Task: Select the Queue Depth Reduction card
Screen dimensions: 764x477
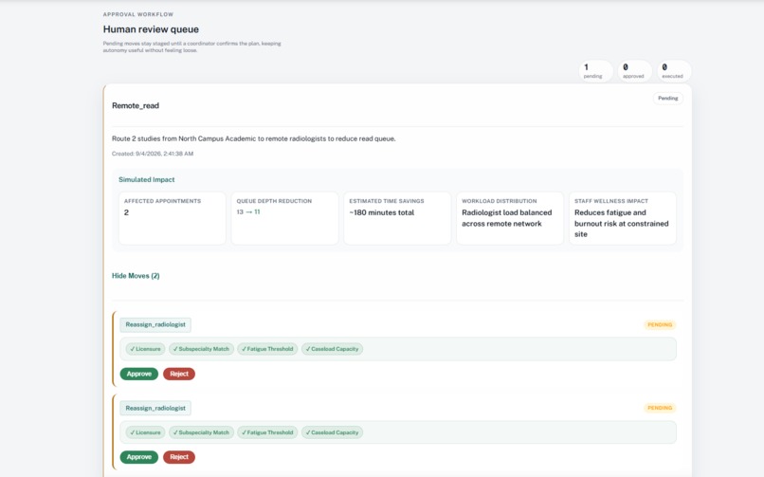Action: tap(284, 218)
